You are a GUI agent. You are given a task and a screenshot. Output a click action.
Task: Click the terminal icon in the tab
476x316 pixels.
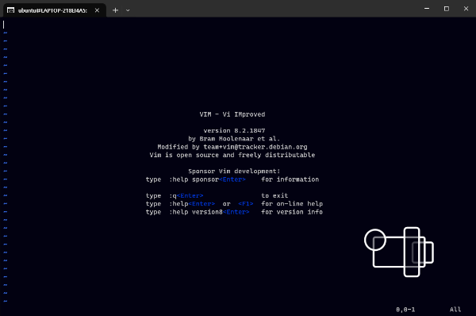[10, 10]
